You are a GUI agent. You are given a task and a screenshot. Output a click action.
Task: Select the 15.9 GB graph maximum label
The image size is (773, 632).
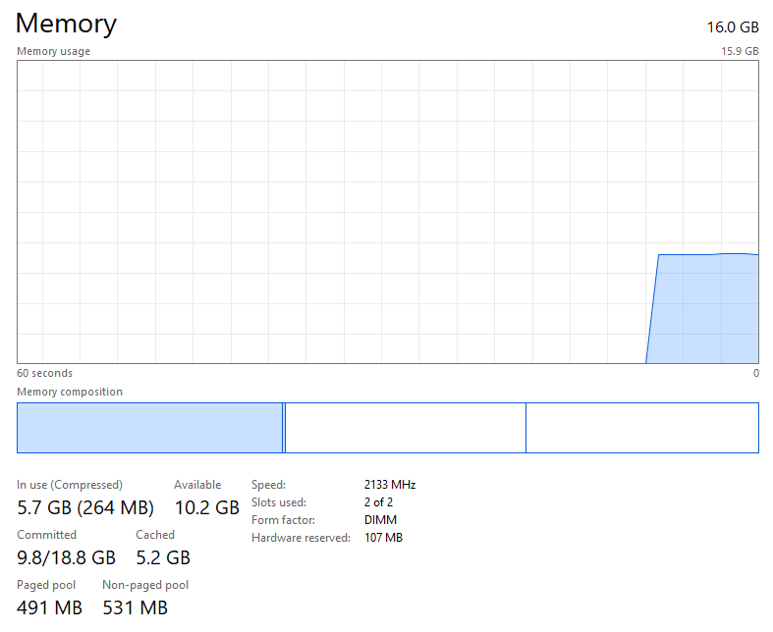(740, 51)
